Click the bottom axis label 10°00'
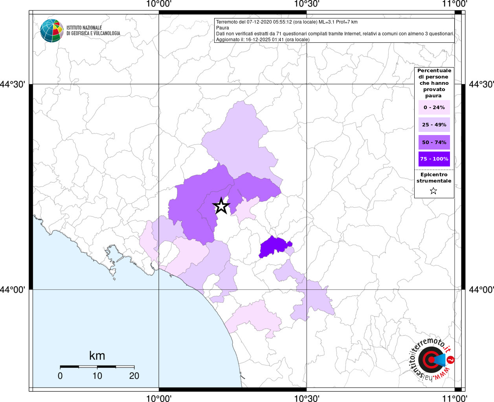494x402 pixels. [x=159, y=398]
